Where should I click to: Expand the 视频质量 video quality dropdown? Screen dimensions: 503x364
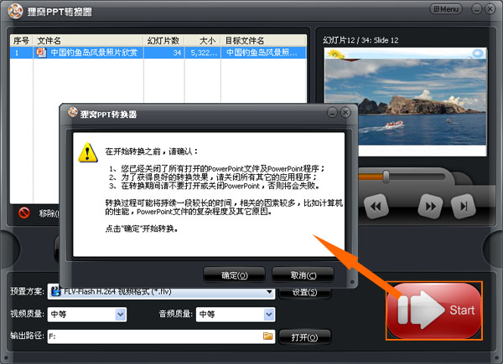click(120, 315)
